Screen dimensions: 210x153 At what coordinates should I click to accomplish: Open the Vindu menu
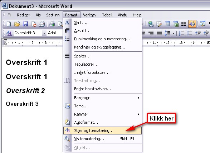(x=122, y=15)
